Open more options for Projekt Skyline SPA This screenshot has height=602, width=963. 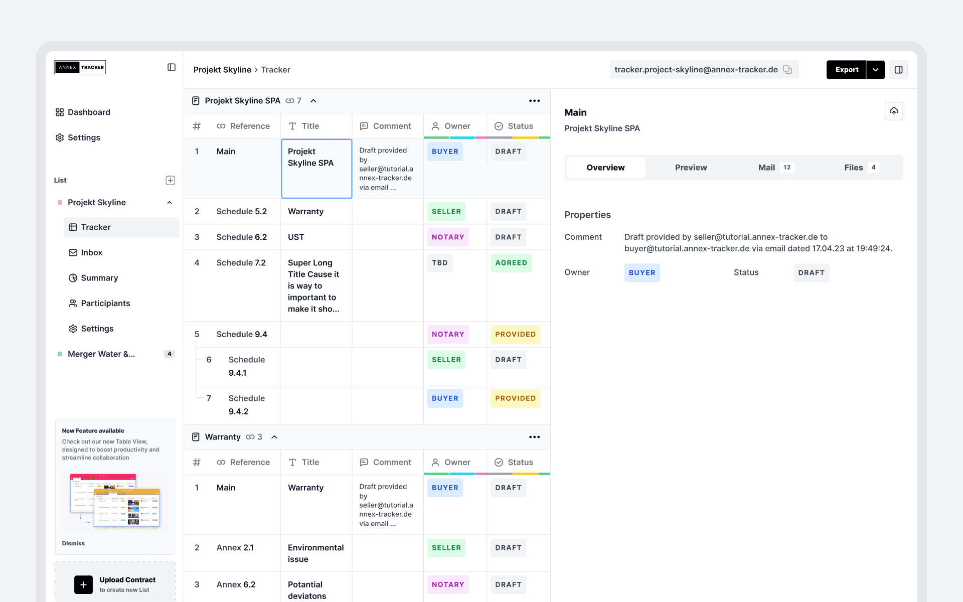(535, 101)
